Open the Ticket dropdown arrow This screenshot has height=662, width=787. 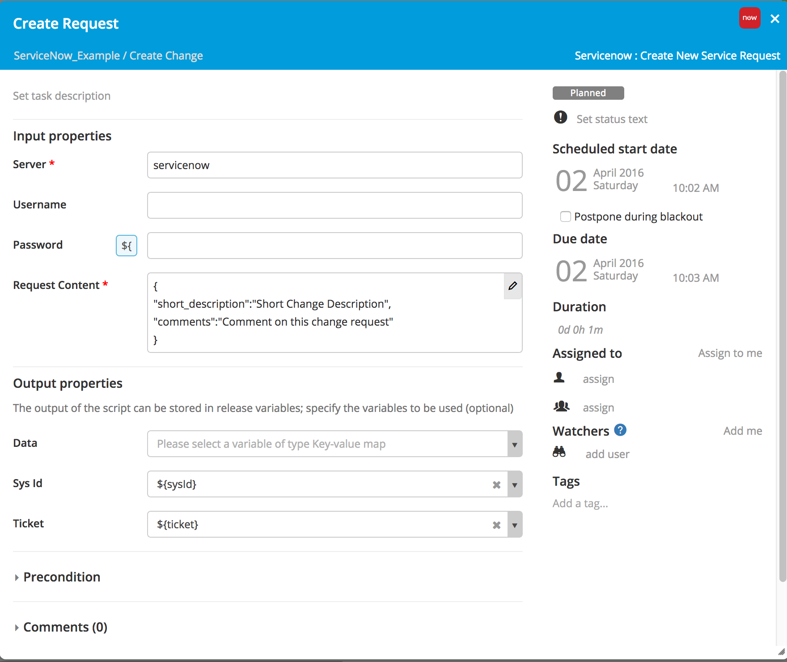point(515,525)
